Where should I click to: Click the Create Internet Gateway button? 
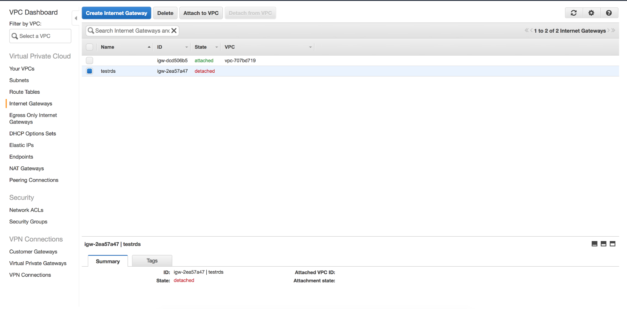tap(116, 13)
